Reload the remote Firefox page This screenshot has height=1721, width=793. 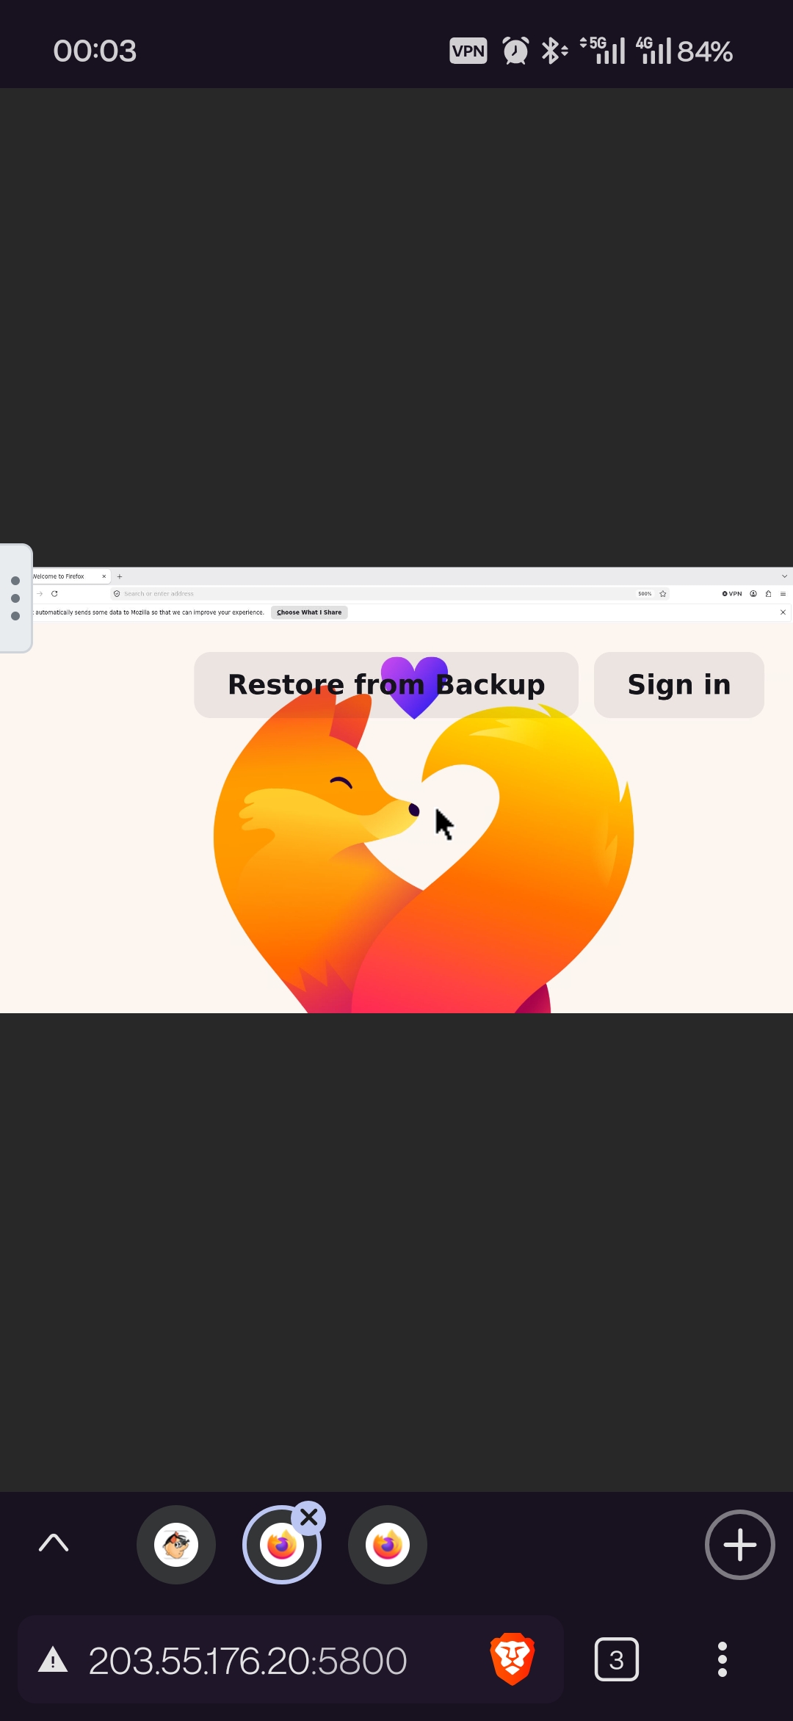tap(54, 593)
